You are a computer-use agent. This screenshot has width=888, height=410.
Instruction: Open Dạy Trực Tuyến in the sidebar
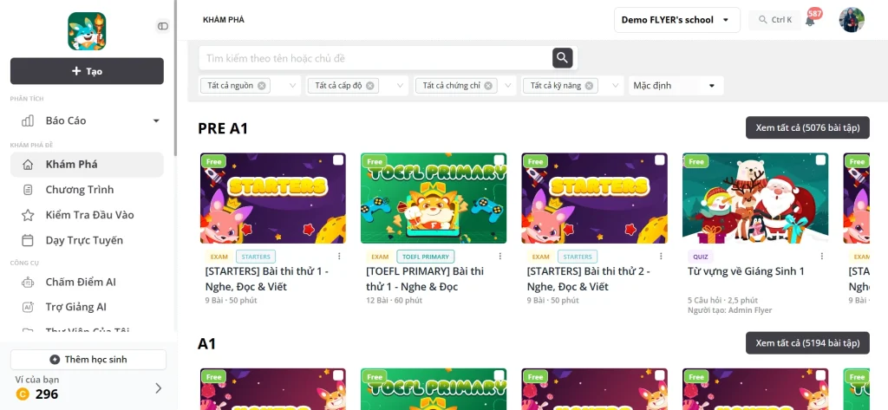(x=87, y=240)
